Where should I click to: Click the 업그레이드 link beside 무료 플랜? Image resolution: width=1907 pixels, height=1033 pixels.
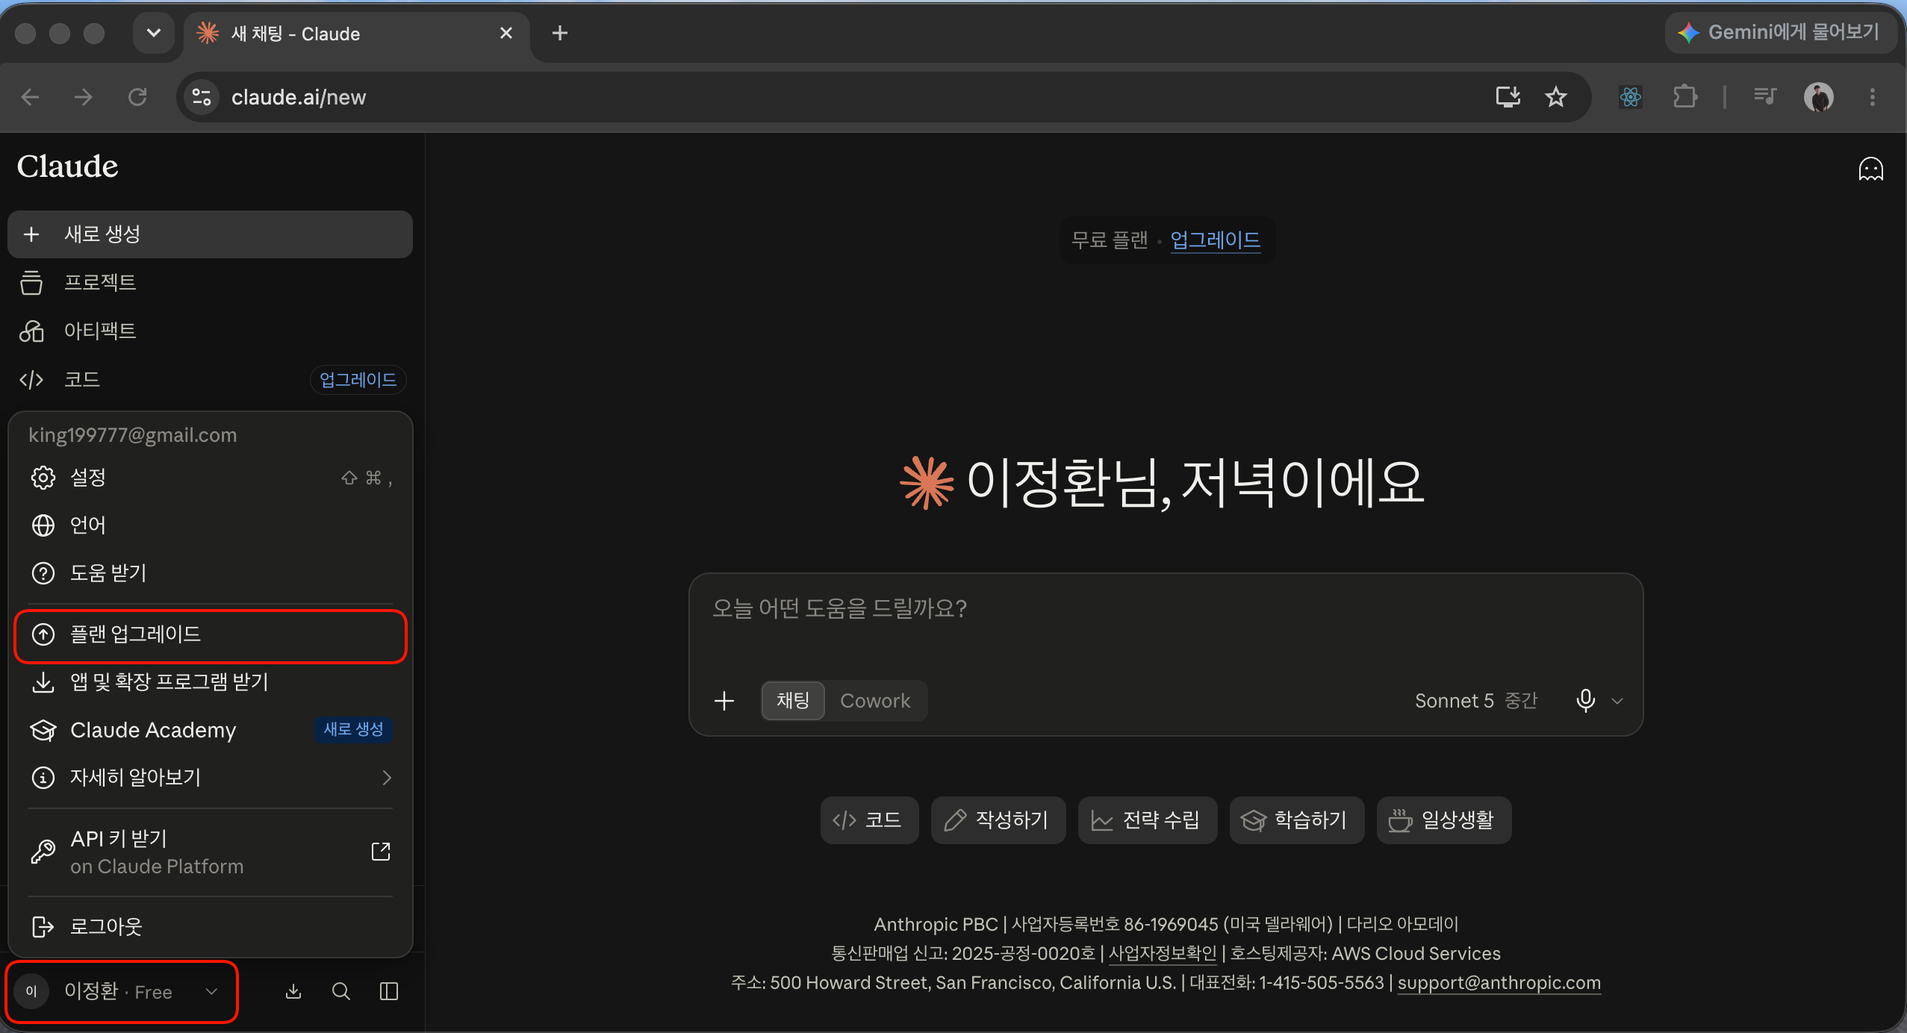1216,240
